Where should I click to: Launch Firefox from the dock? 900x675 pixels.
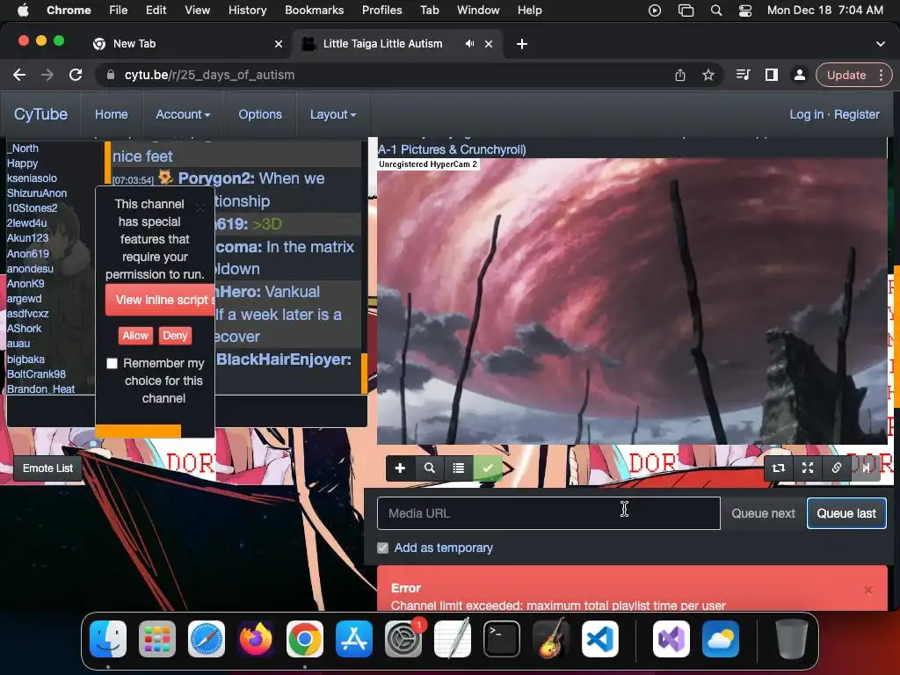256,639
